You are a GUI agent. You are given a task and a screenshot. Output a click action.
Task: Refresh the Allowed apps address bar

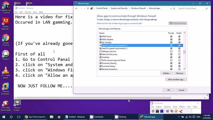point(174,8)
